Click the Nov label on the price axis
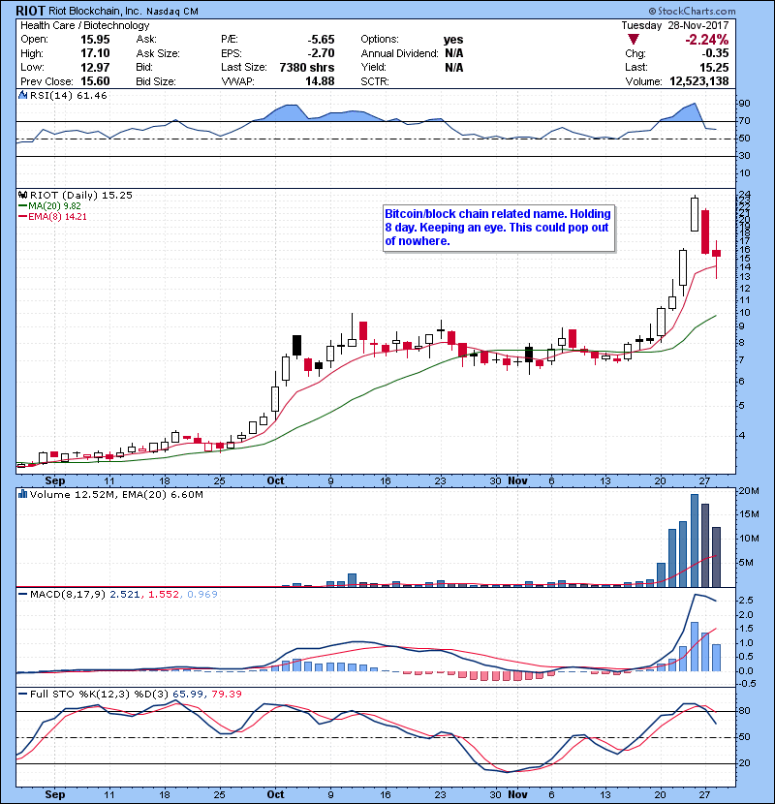Image resolution: width=775 pixels, height=804 pixels. pos(517,481)
